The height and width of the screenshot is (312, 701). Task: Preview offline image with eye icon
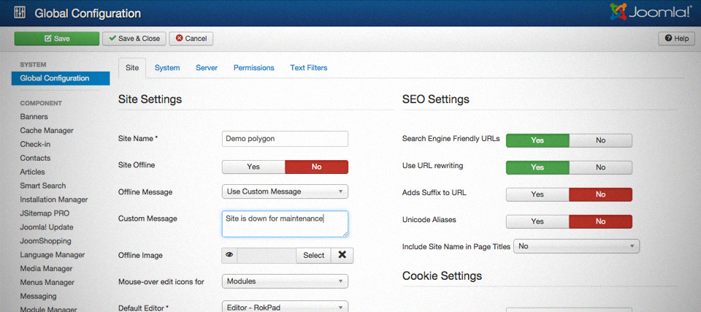[x=229, y=255]
